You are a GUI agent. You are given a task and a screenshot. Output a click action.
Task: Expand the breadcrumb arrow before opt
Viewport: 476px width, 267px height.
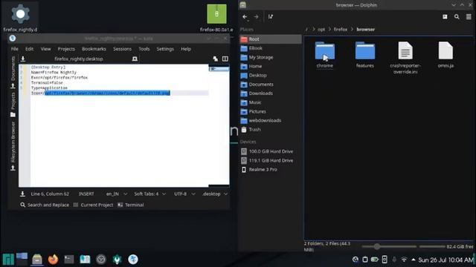[314, 30]
